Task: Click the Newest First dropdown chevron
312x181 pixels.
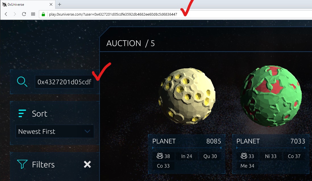Action: [87, 131]
